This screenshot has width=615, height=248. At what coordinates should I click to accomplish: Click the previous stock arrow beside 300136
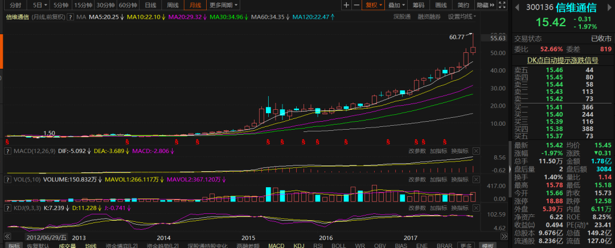click(x=517, y=7)
